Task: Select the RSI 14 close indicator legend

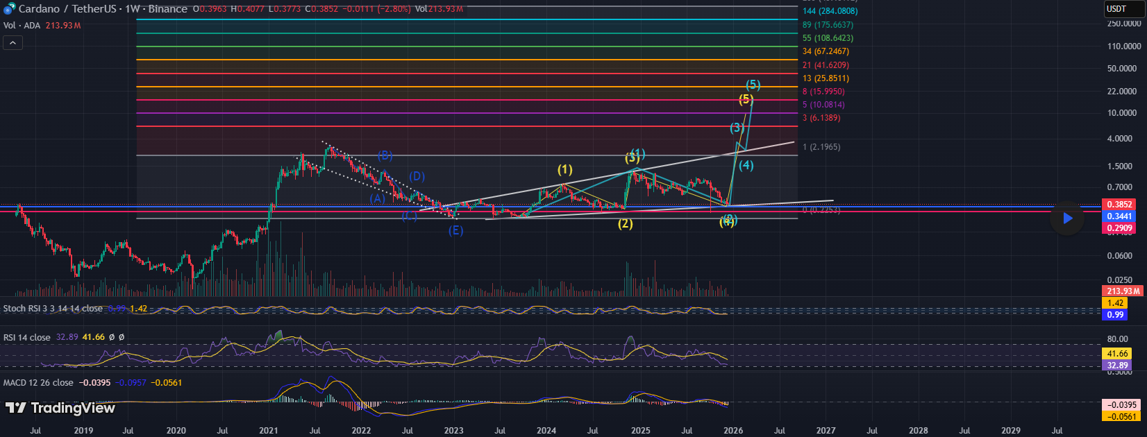Action: pyautogui.click(x=26, y=337)
